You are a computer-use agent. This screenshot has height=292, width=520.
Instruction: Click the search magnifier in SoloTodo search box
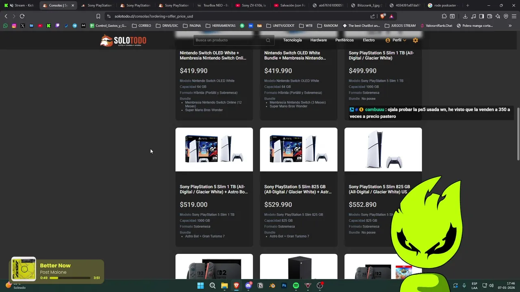[268, 40]
